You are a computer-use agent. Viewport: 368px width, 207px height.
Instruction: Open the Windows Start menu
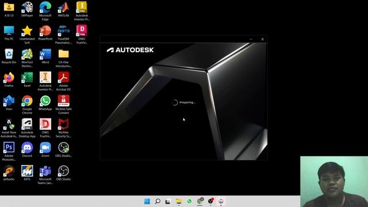[147, 201]
